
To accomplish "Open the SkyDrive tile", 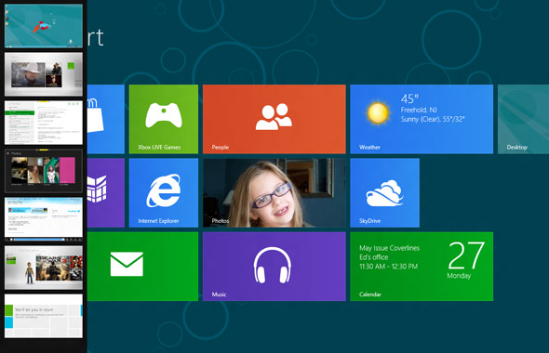I will tap(385, 192).
